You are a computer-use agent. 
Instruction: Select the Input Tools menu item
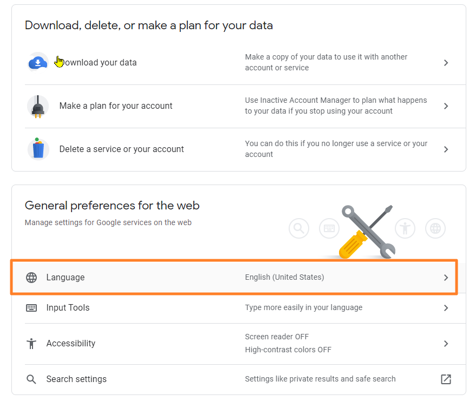click(68, 307)
